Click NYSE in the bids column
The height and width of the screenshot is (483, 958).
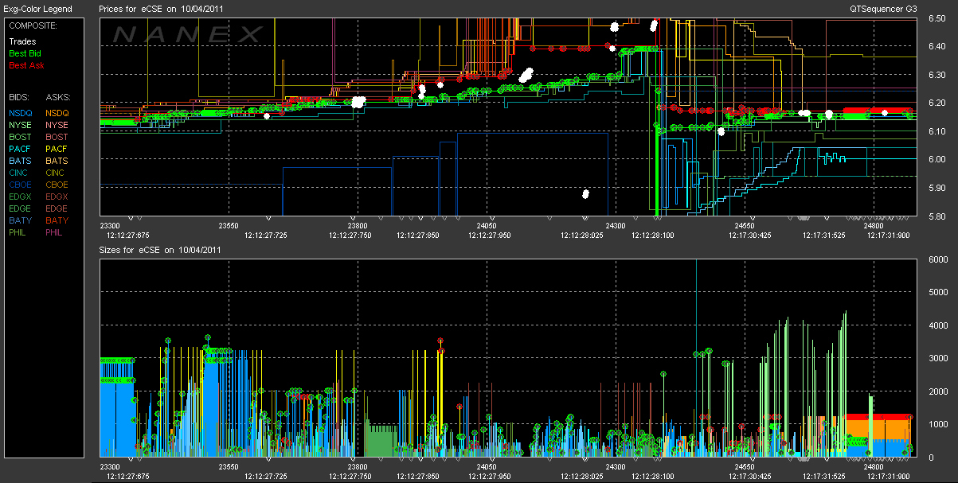coord(20,125)
